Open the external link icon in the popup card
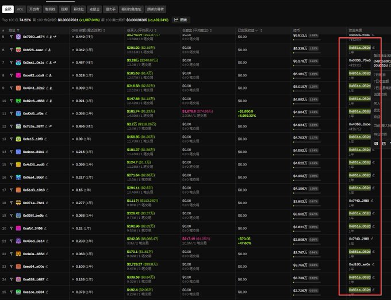Image resolution: width=391 pixels, height=300 pixels. [x=384, y=144]
